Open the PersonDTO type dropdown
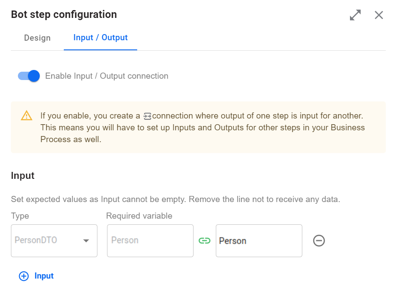This screenshot has width=398, height=293. pyautogui.click(x=54, y=241)
